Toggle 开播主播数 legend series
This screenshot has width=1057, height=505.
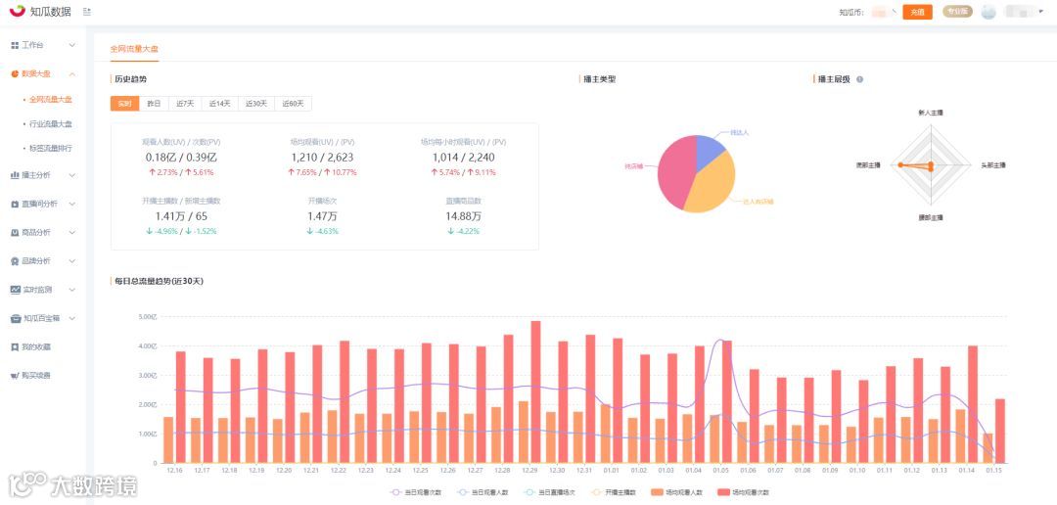tap(612, 493)
